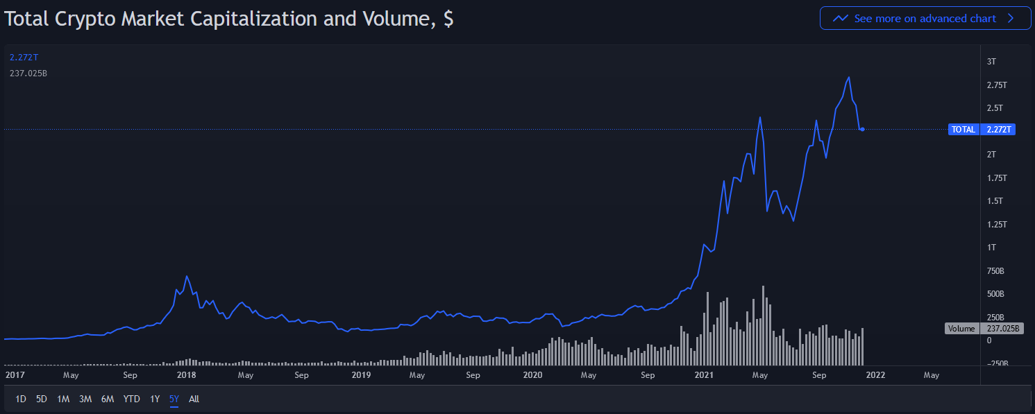Screen dimensions: 1035x414
Task: Click the -250B price axis label
Action: (x=998, y=364)
